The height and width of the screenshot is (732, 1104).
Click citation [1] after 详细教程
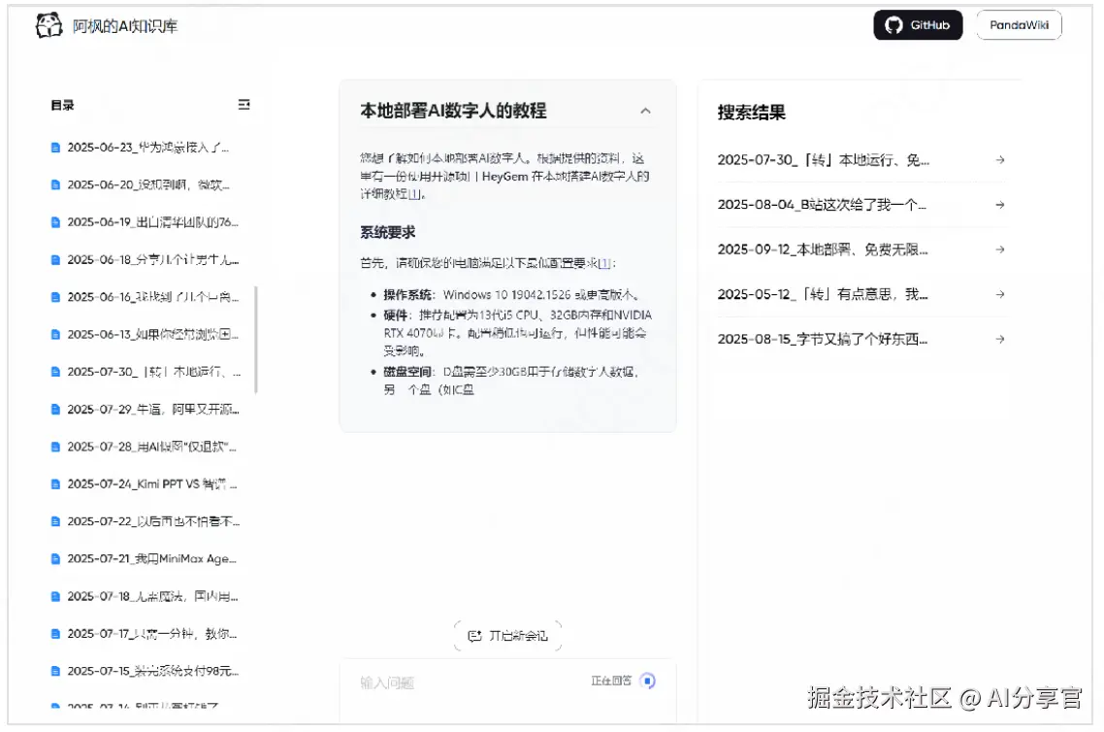click(414, 194)
